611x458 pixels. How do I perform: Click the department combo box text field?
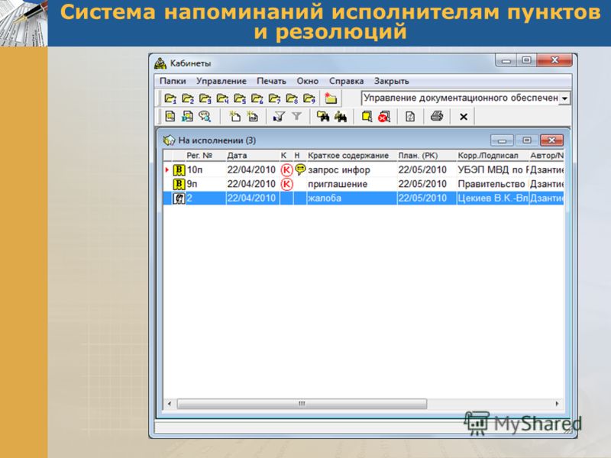[461, 98]
